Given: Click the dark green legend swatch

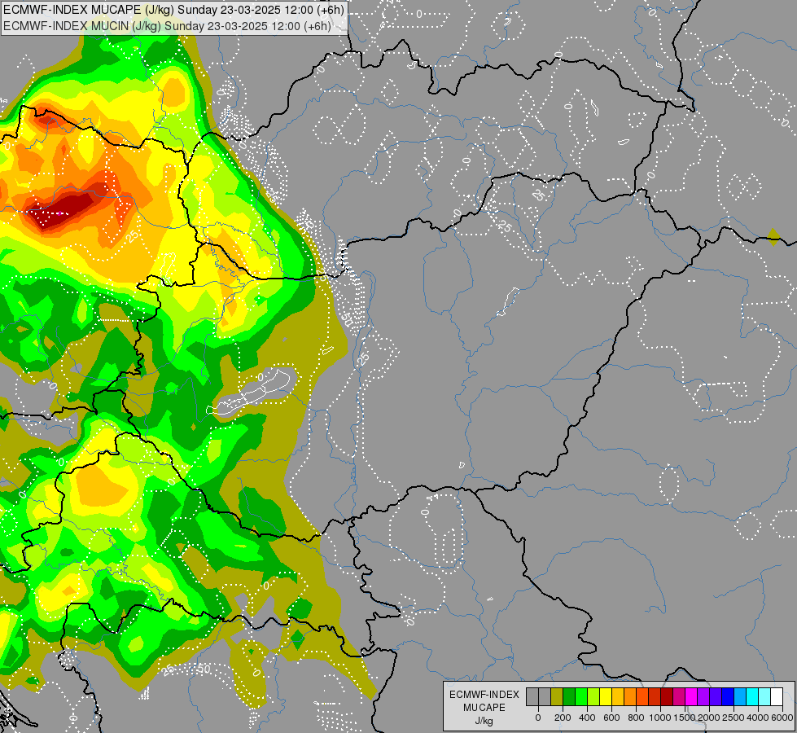Looking at the screenshot, I should [569, 696].
